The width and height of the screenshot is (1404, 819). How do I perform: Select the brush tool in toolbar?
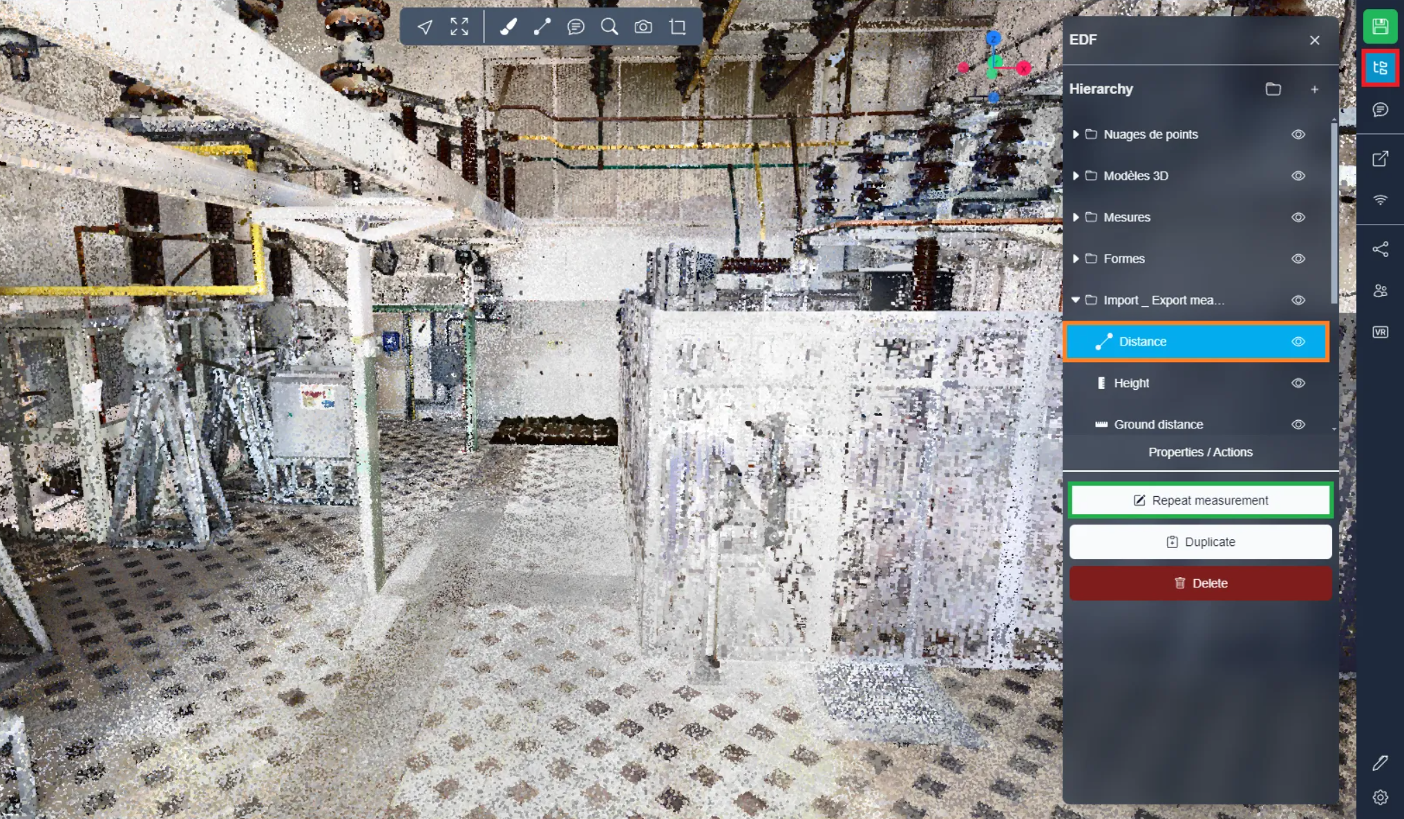coord(508,27)
